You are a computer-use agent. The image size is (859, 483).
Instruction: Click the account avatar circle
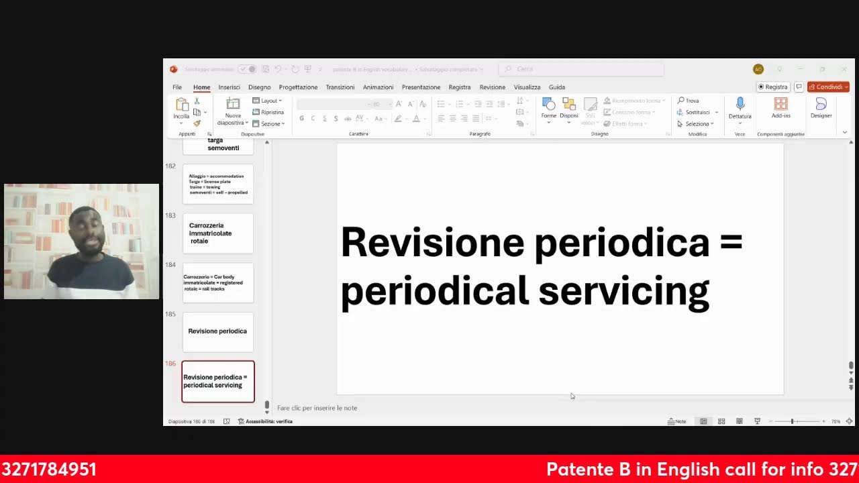pyautogui.click(x=758, y=69)
